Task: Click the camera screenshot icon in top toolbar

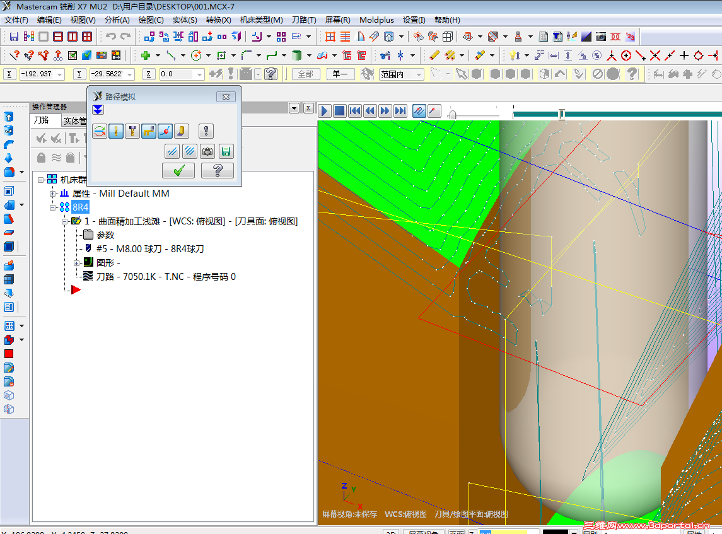Action: 600,37
